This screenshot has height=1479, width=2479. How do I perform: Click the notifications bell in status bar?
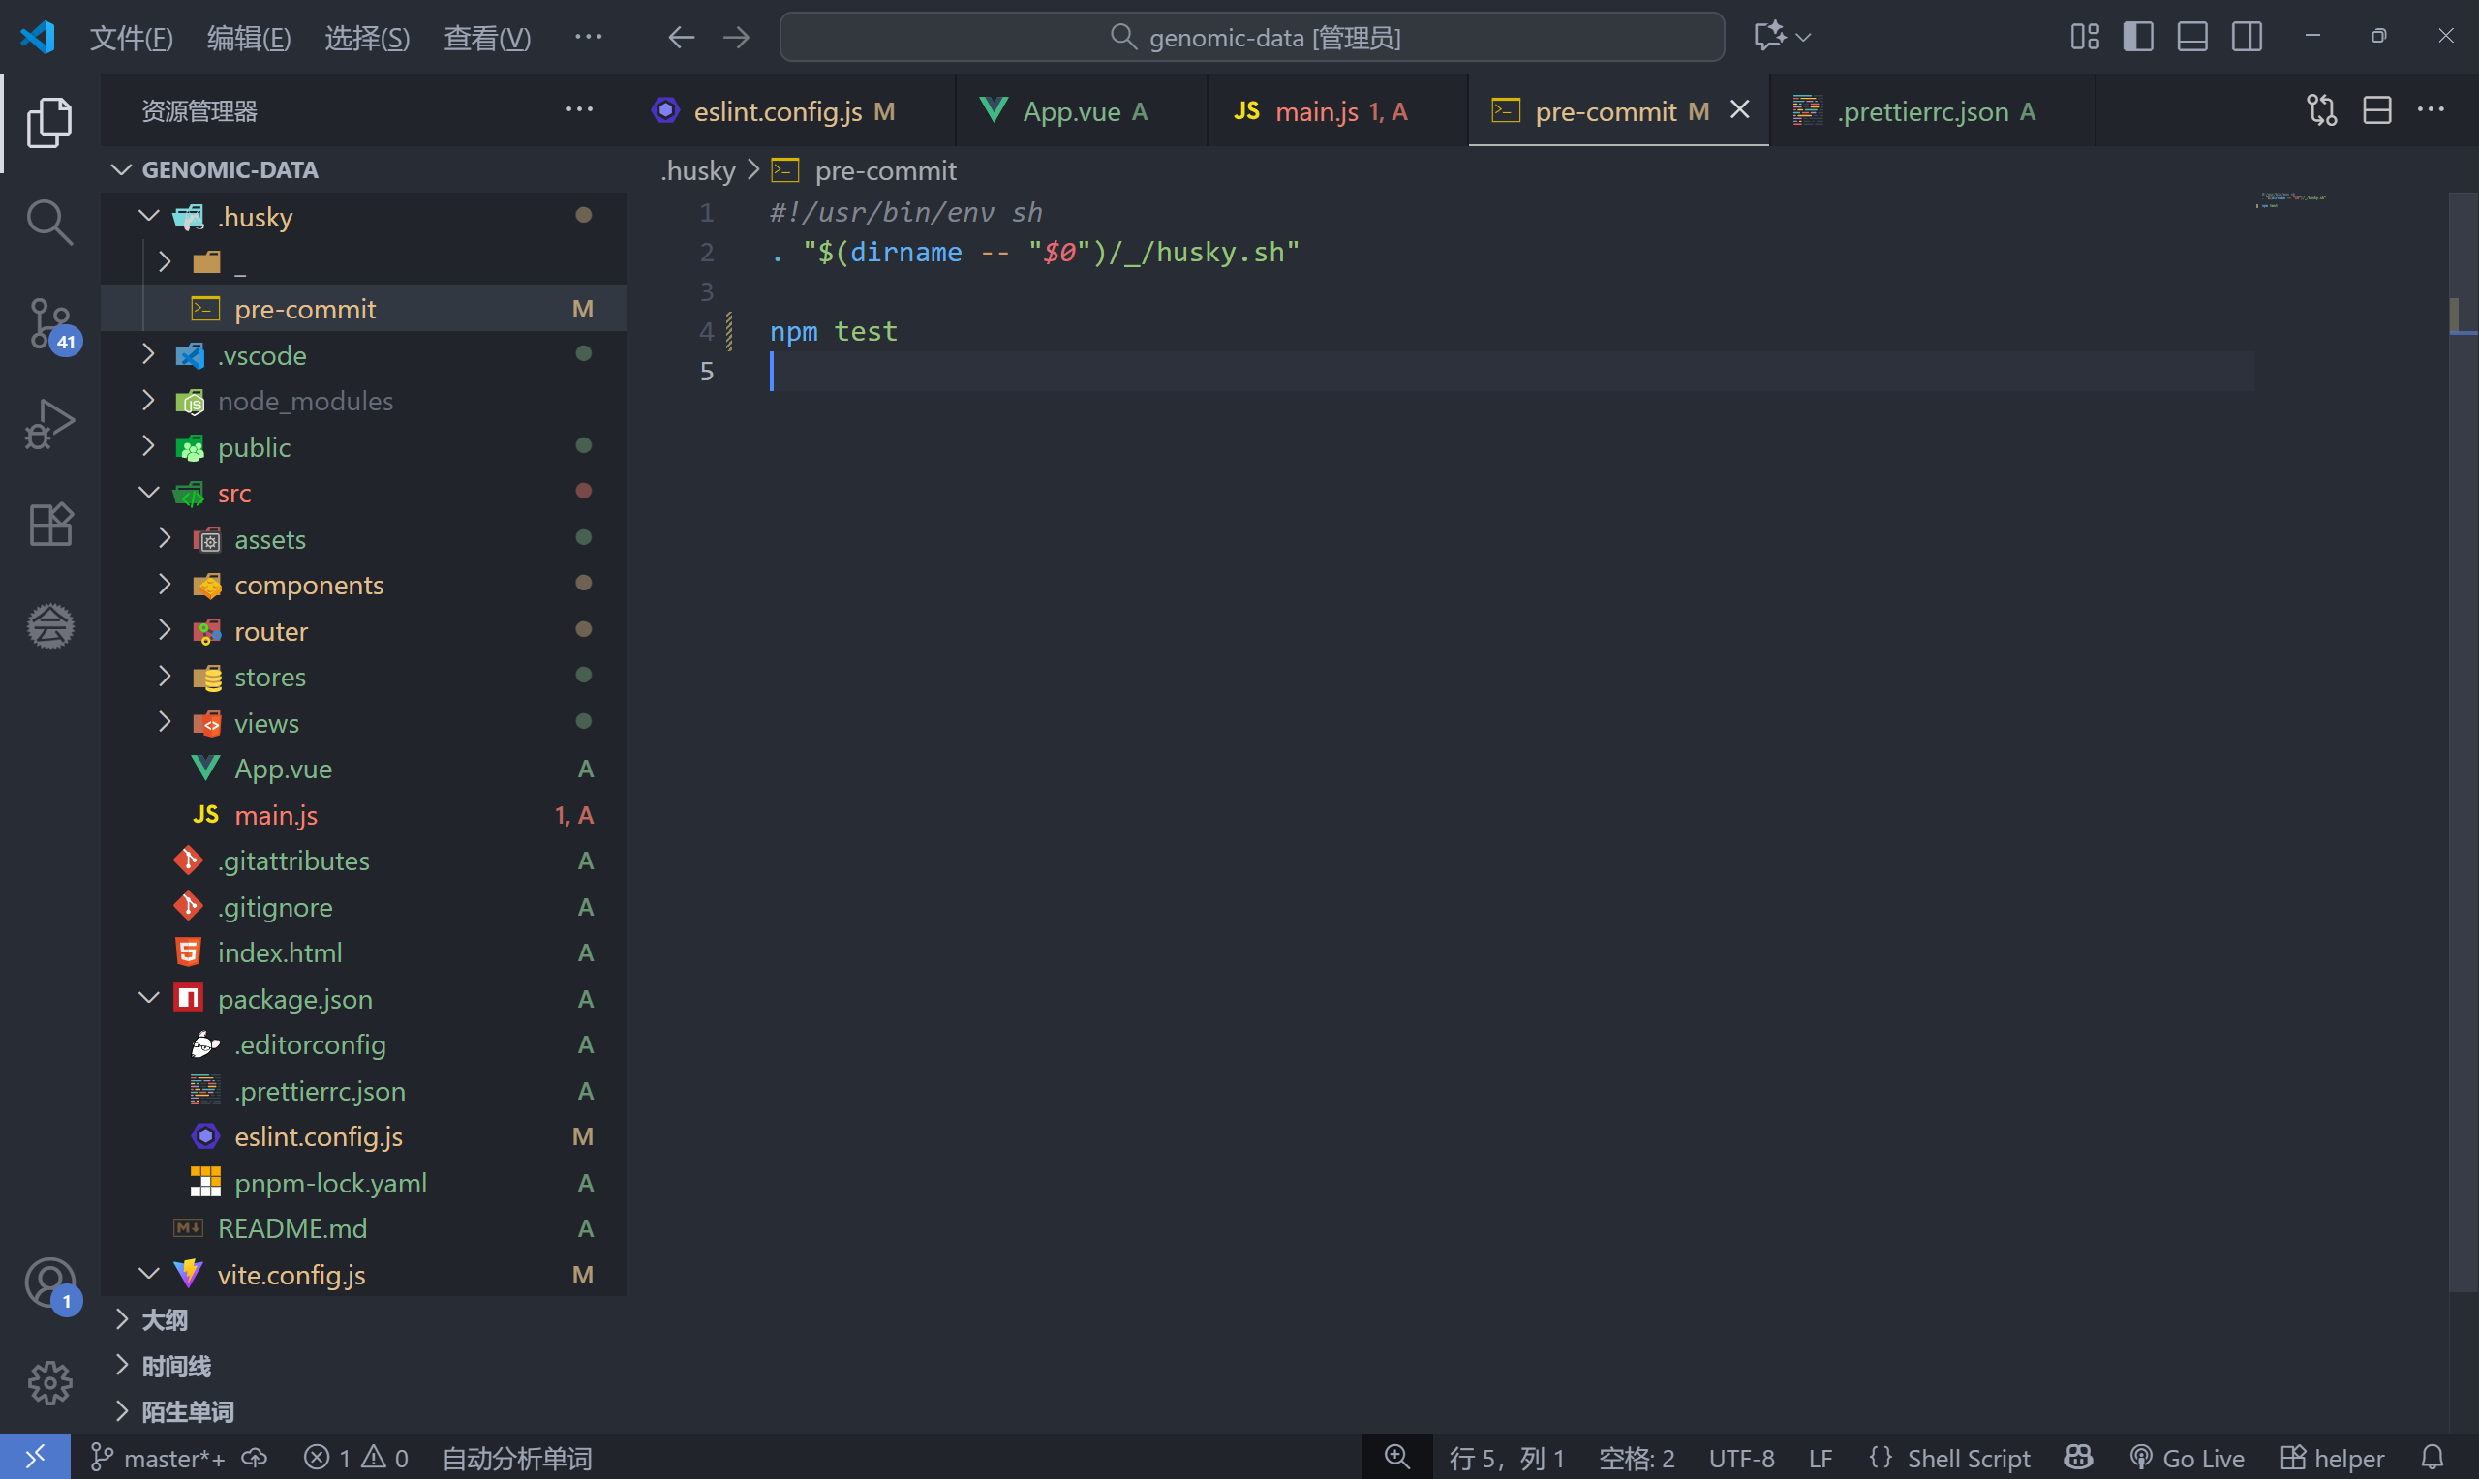tap(2433, 1458)
